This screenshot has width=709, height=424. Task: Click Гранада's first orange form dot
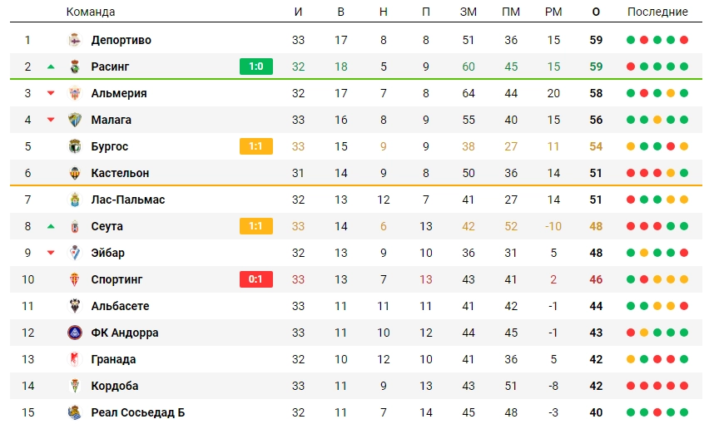pos(631,359)
